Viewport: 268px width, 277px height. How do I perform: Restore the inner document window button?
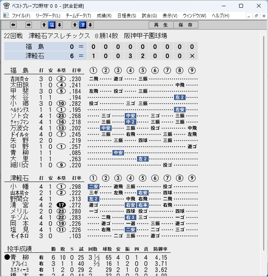(x=256, y=16)
